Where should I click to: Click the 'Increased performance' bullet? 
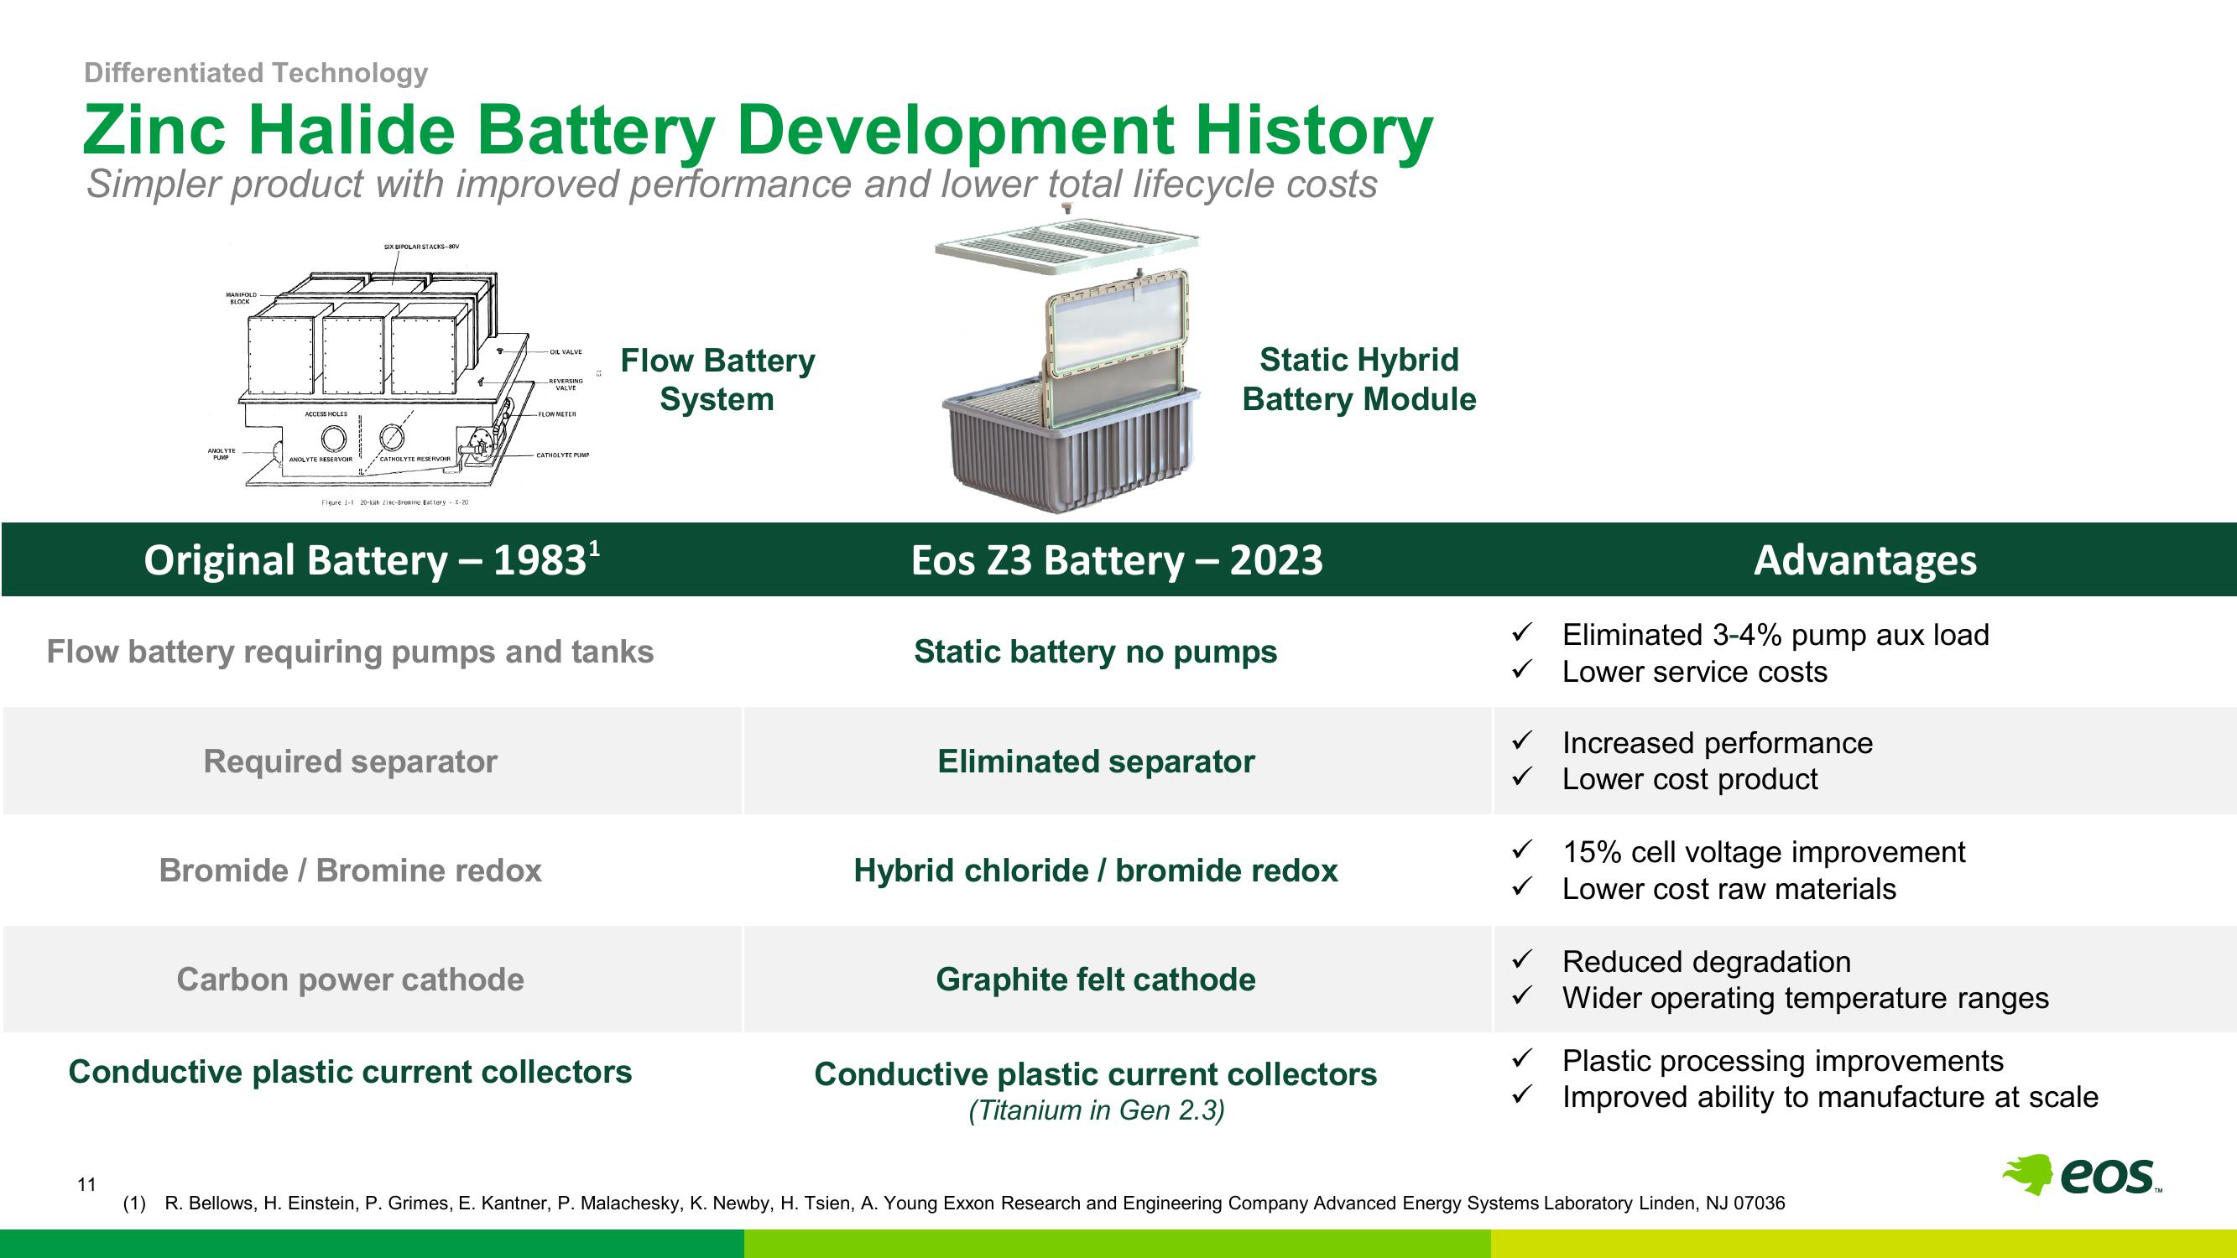pos(1717,743)
